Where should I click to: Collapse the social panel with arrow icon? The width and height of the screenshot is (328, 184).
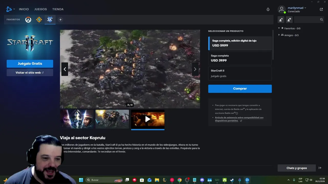(320, 168)
